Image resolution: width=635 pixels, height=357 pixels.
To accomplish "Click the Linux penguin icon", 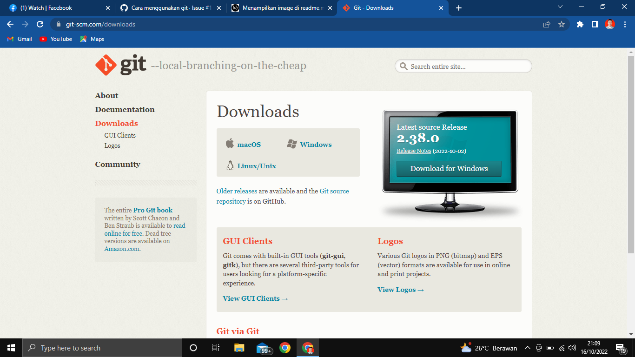I will tap(230, 165).
